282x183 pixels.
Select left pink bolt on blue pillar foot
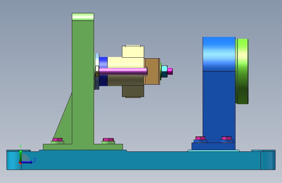200,138
